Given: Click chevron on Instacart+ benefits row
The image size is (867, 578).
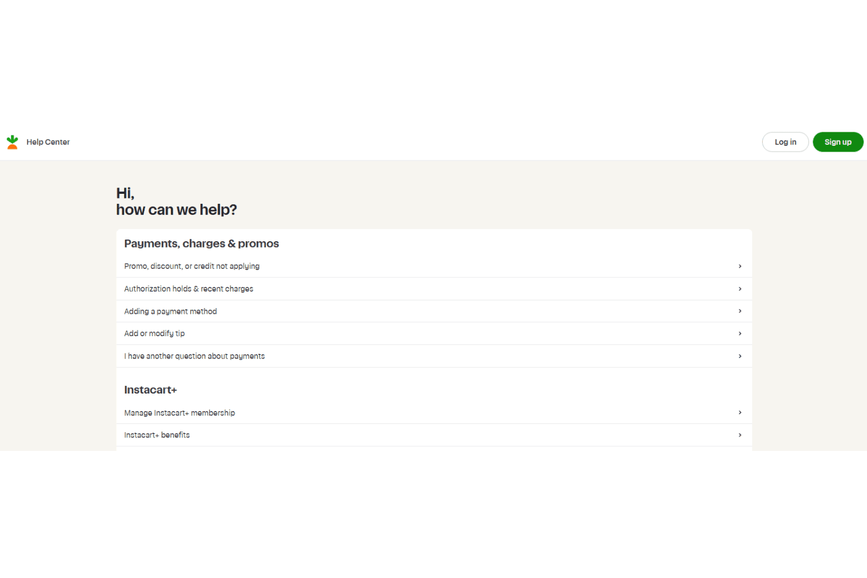Looking at the screenshot, I should 740,435.
